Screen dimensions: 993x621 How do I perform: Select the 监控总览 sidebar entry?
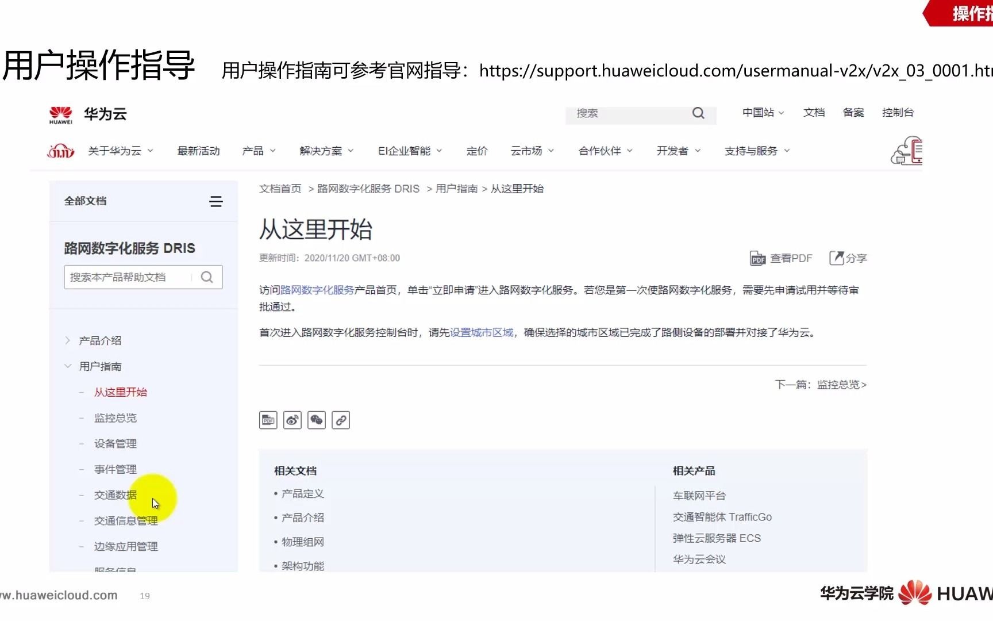click(x=115, y=417)
